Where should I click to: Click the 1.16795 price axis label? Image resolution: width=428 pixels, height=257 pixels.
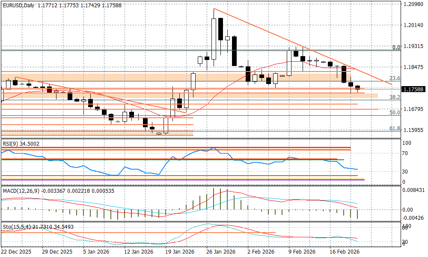413,109
